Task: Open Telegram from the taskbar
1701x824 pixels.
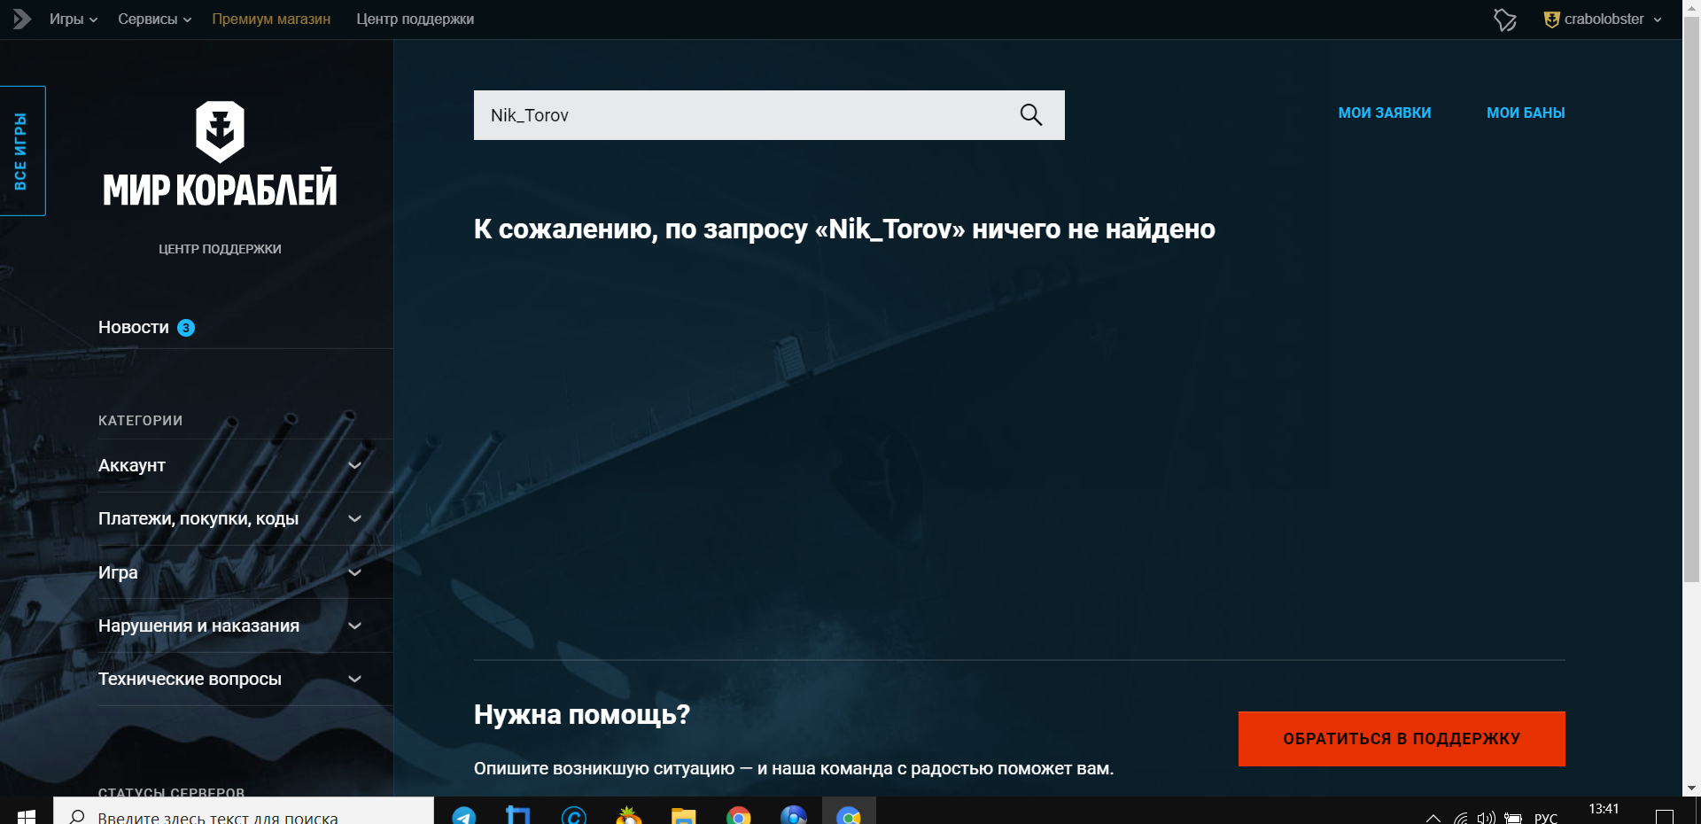Action: coord(464,815)
